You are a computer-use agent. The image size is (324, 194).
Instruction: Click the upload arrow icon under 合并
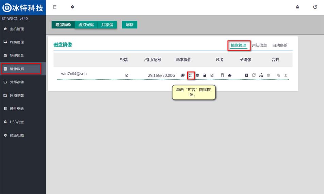(286, 75)
